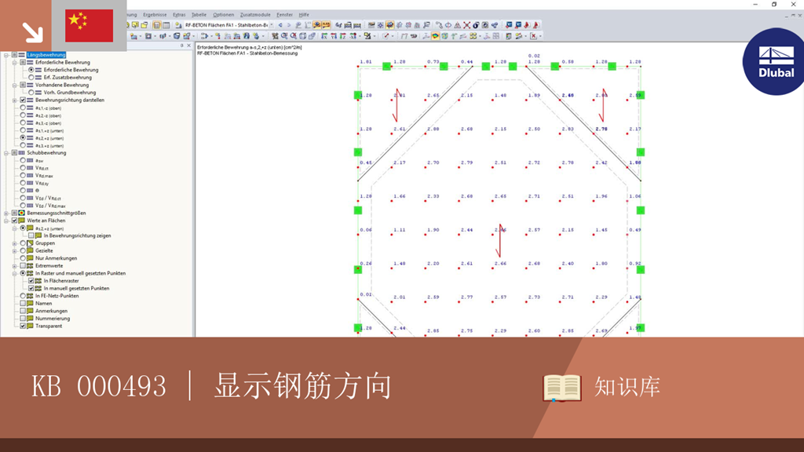Select a-s,1,-z (oben) radio option
The width and height of the screenshot is (804, 452).
(23, 108)
